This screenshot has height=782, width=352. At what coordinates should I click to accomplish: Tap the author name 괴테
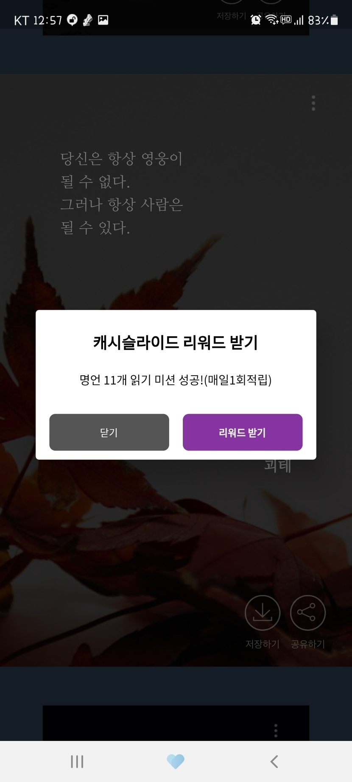point(278,466)
